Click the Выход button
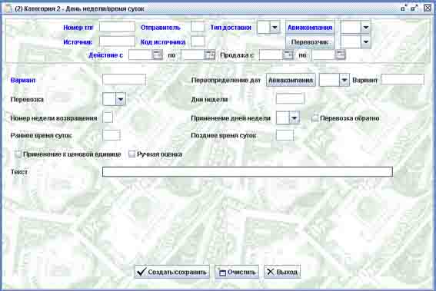 point(282,272)
